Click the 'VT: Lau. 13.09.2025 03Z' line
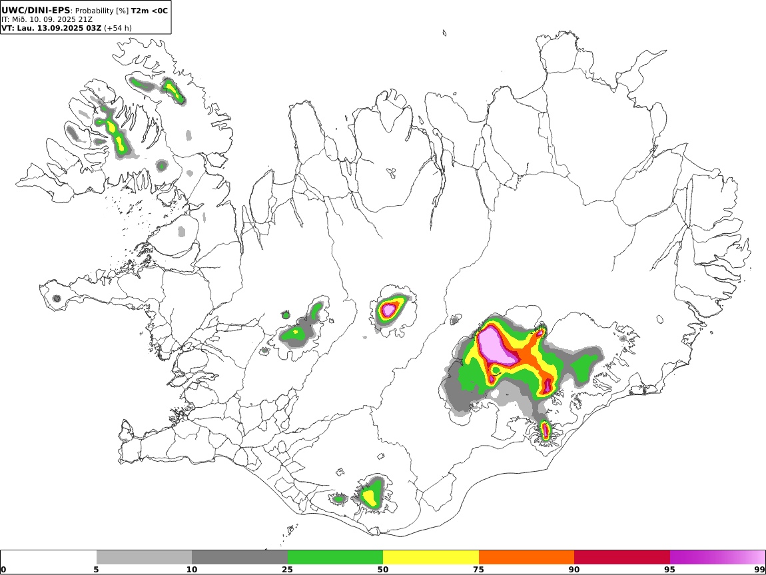 pos(51,28)
